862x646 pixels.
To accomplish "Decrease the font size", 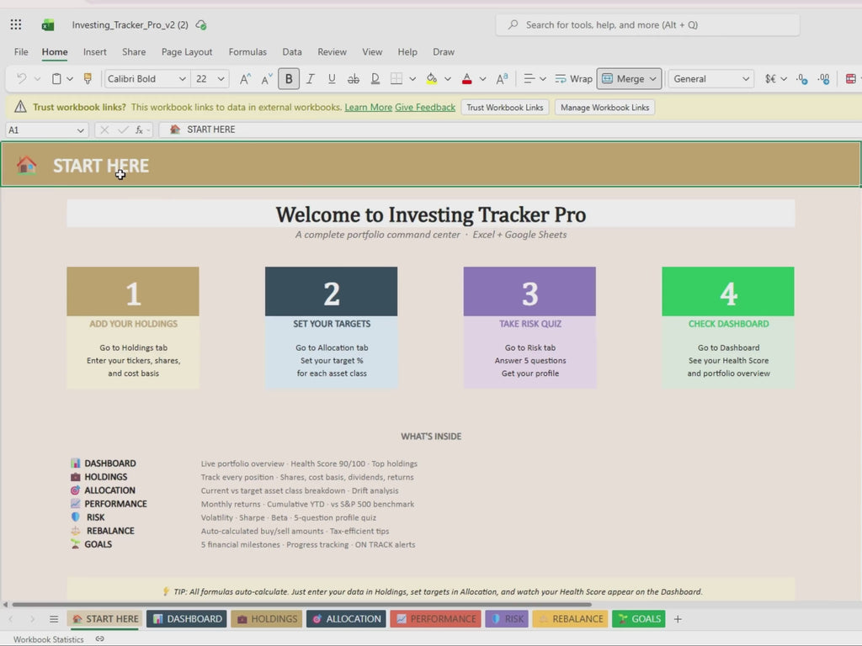I will 267,78.
